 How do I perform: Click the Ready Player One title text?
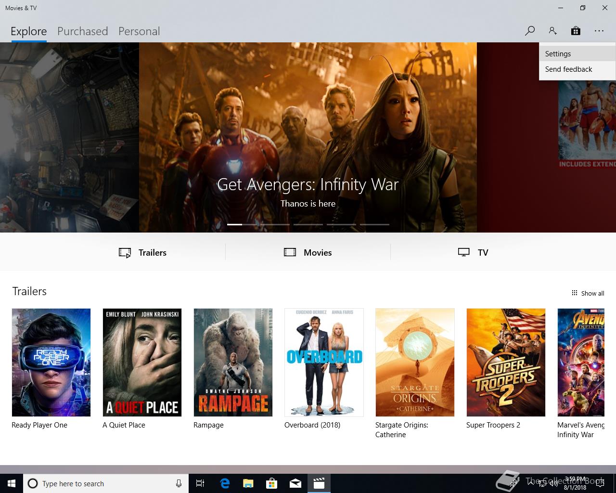pyautogui.click(x=39, y=425)
